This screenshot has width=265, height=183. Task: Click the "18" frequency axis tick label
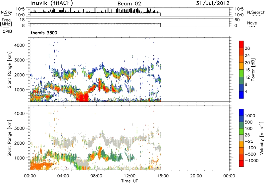[22, 20]
